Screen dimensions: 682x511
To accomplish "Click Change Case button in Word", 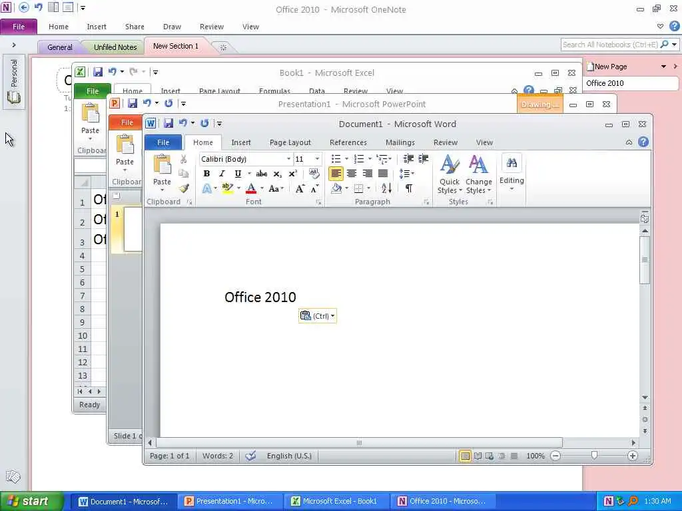I will (x=275, y=188).
